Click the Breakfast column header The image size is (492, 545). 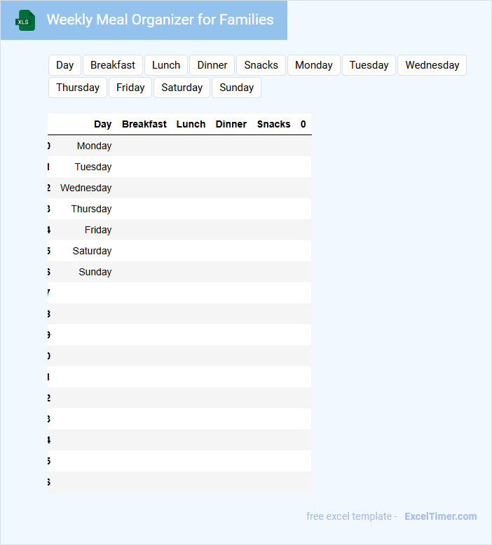click(144, 124)
